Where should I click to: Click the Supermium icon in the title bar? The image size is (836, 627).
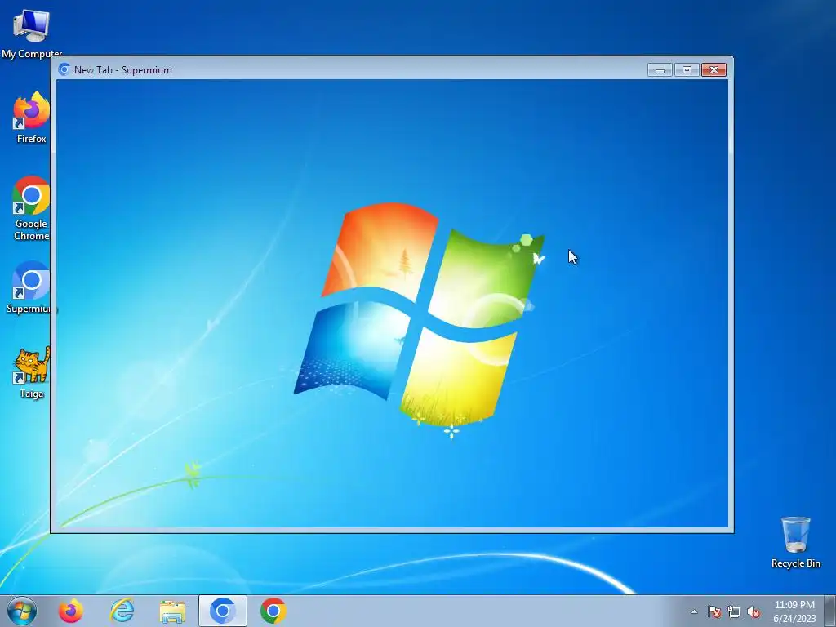(x=64, y=69)
